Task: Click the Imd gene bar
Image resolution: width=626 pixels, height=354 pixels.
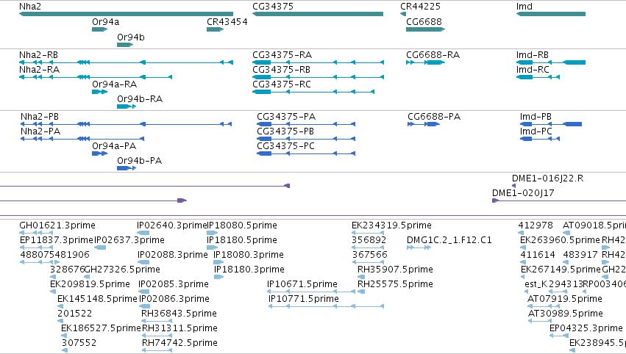Action: (x=551, y=14)
